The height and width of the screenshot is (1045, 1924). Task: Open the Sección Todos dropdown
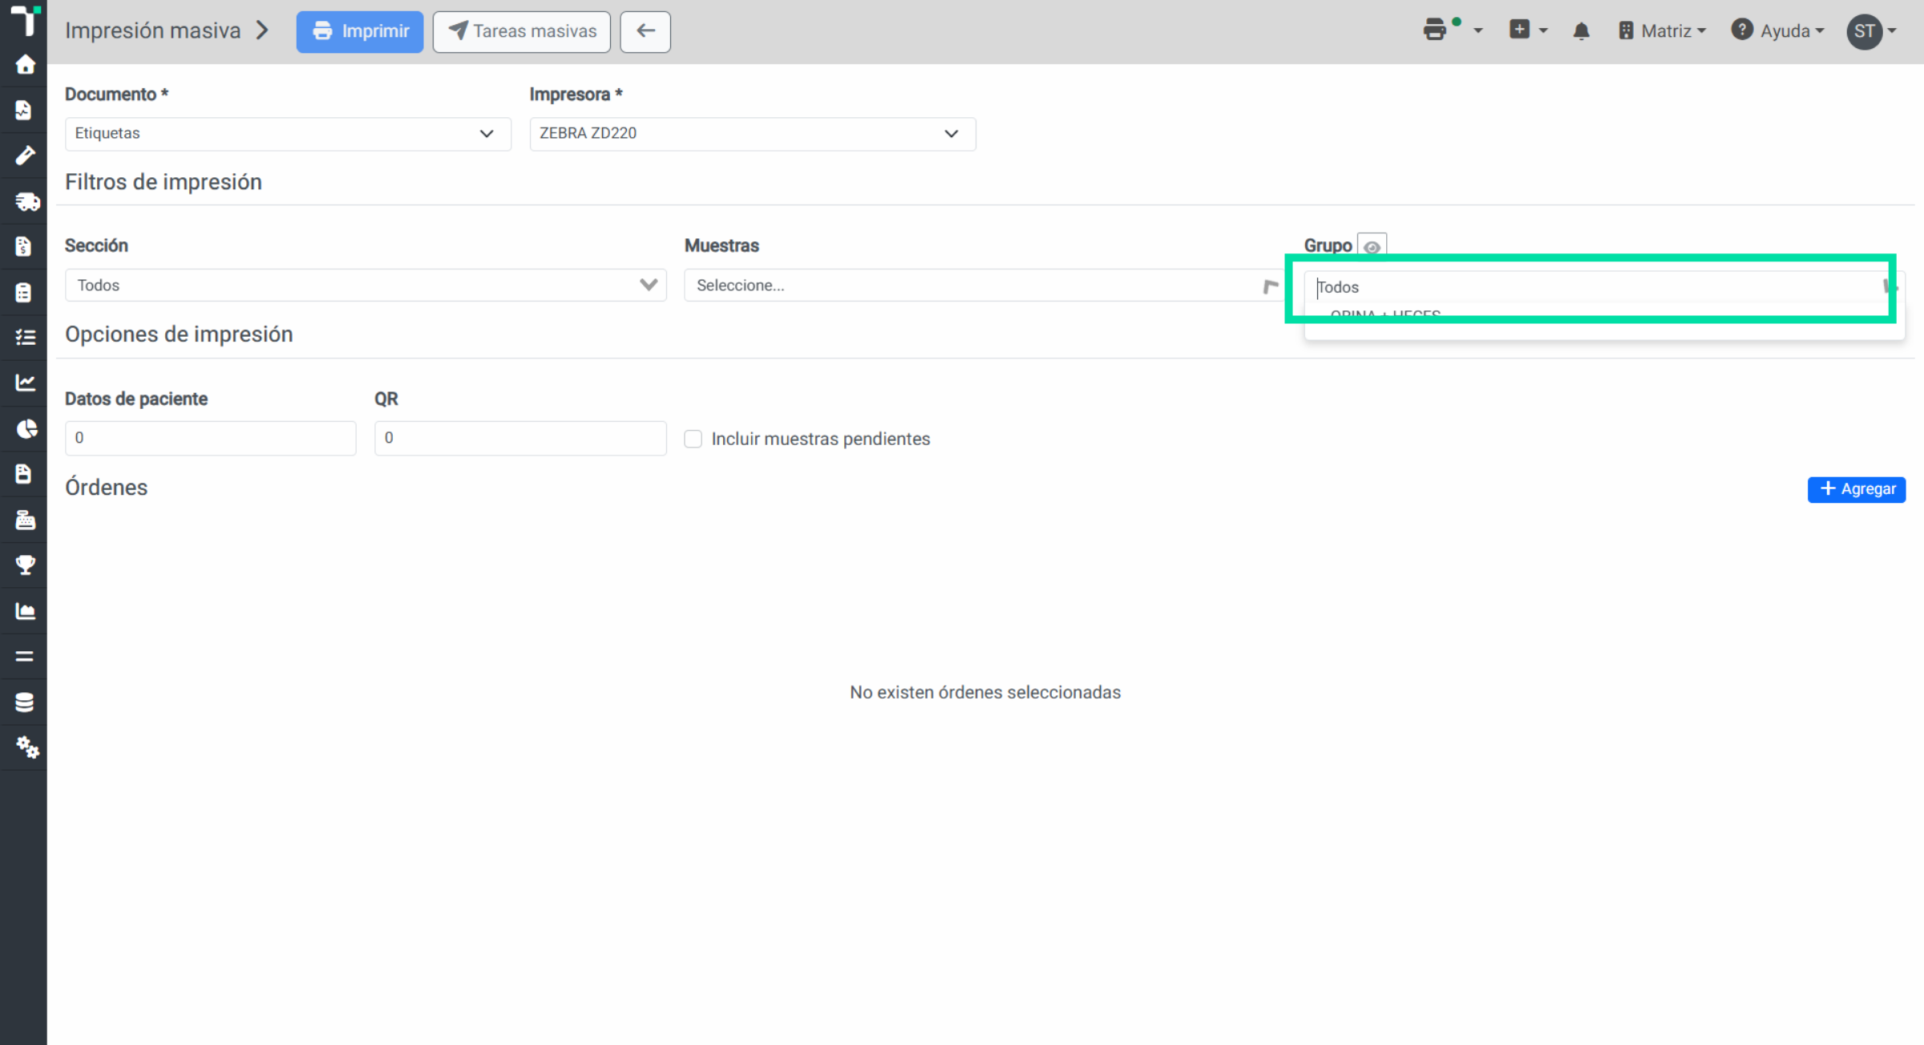366,285
